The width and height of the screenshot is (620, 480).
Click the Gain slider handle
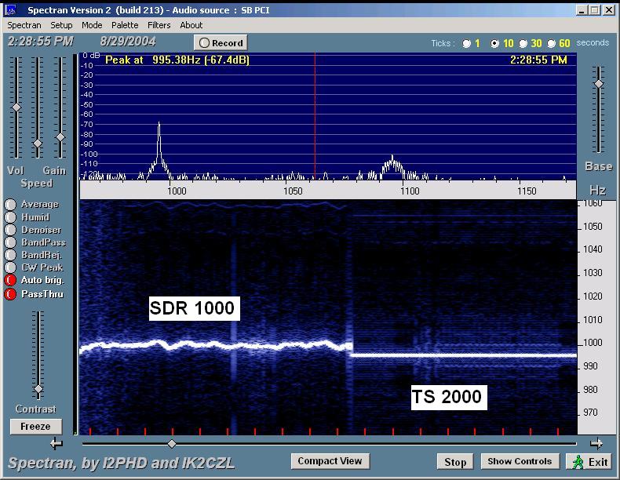(x=60, y=137)
